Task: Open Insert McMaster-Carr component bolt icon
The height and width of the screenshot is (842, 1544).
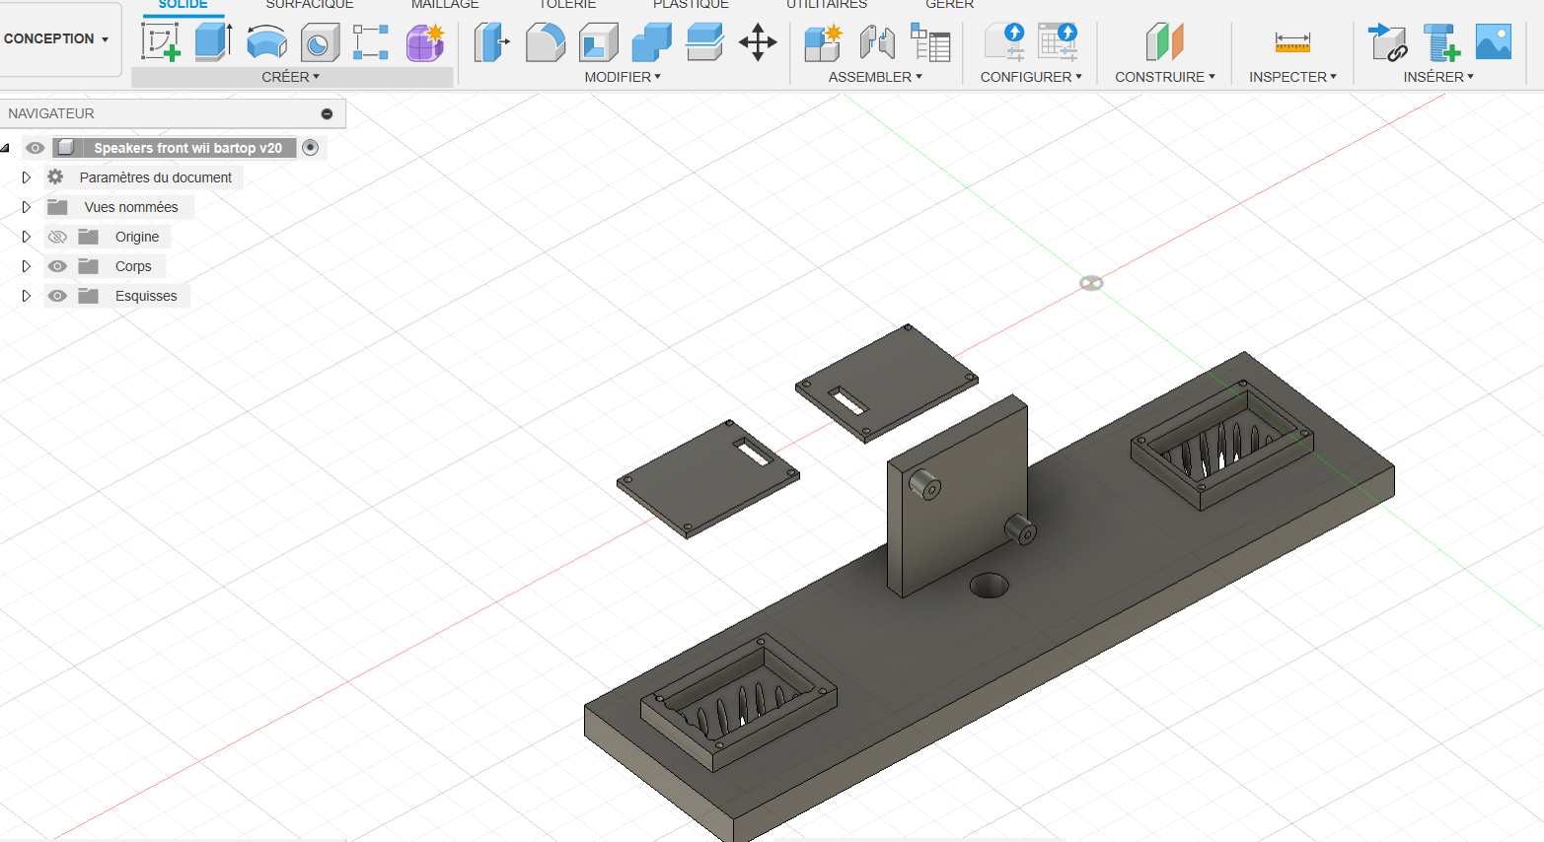Action: (1441, 42)
